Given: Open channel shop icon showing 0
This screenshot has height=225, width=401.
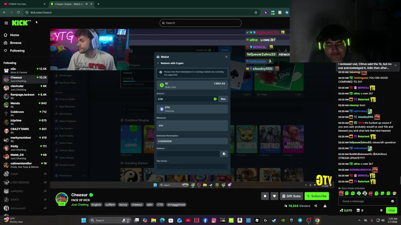Looking at the screenshot, I should click(x=360, y=211).
